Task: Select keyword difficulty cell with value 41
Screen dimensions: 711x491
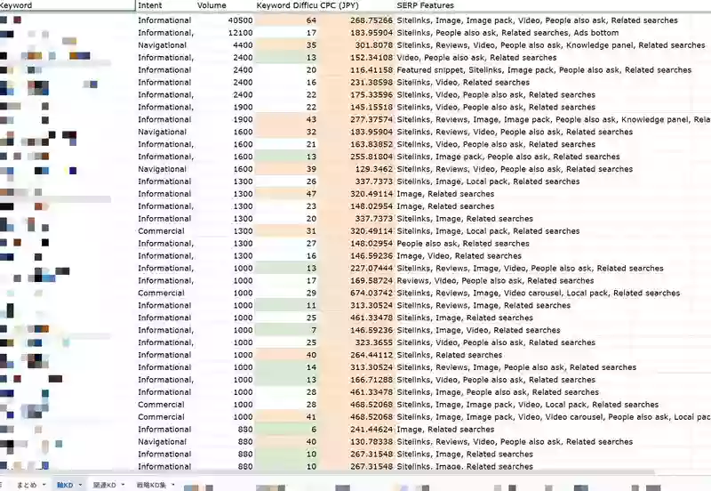Action: 286,416
